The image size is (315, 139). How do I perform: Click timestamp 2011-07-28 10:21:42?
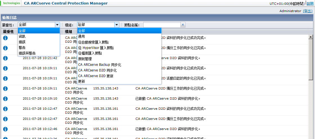(40, 58)
